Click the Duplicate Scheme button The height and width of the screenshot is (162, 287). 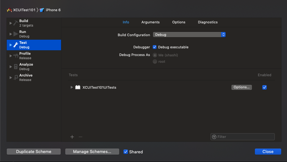34,152
